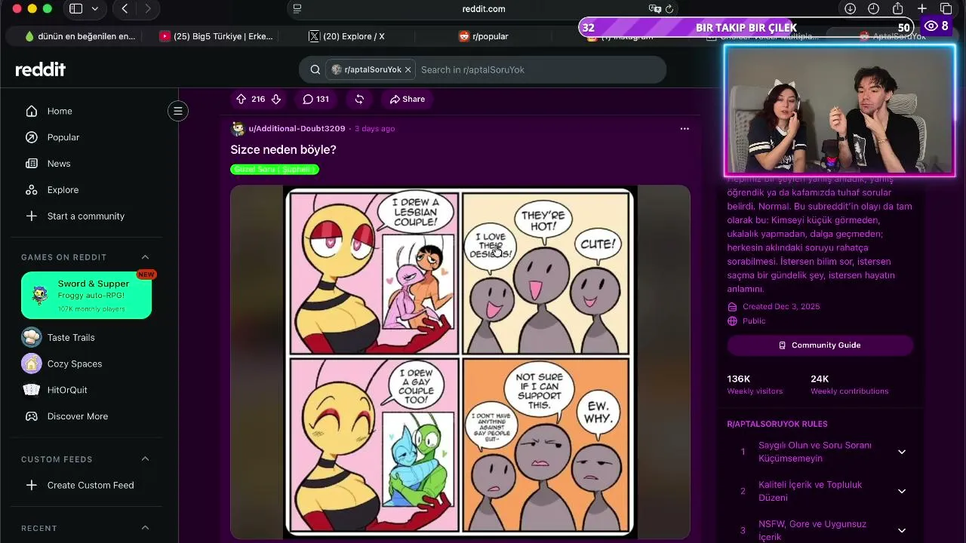The height and width of the screenshot is (543, 966).
Task: Go forward in Safari
Action: pos(148,9)
